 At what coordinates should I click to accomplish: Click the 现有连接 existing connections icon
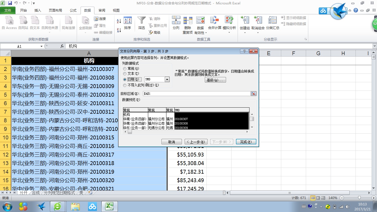coord(68,20)
